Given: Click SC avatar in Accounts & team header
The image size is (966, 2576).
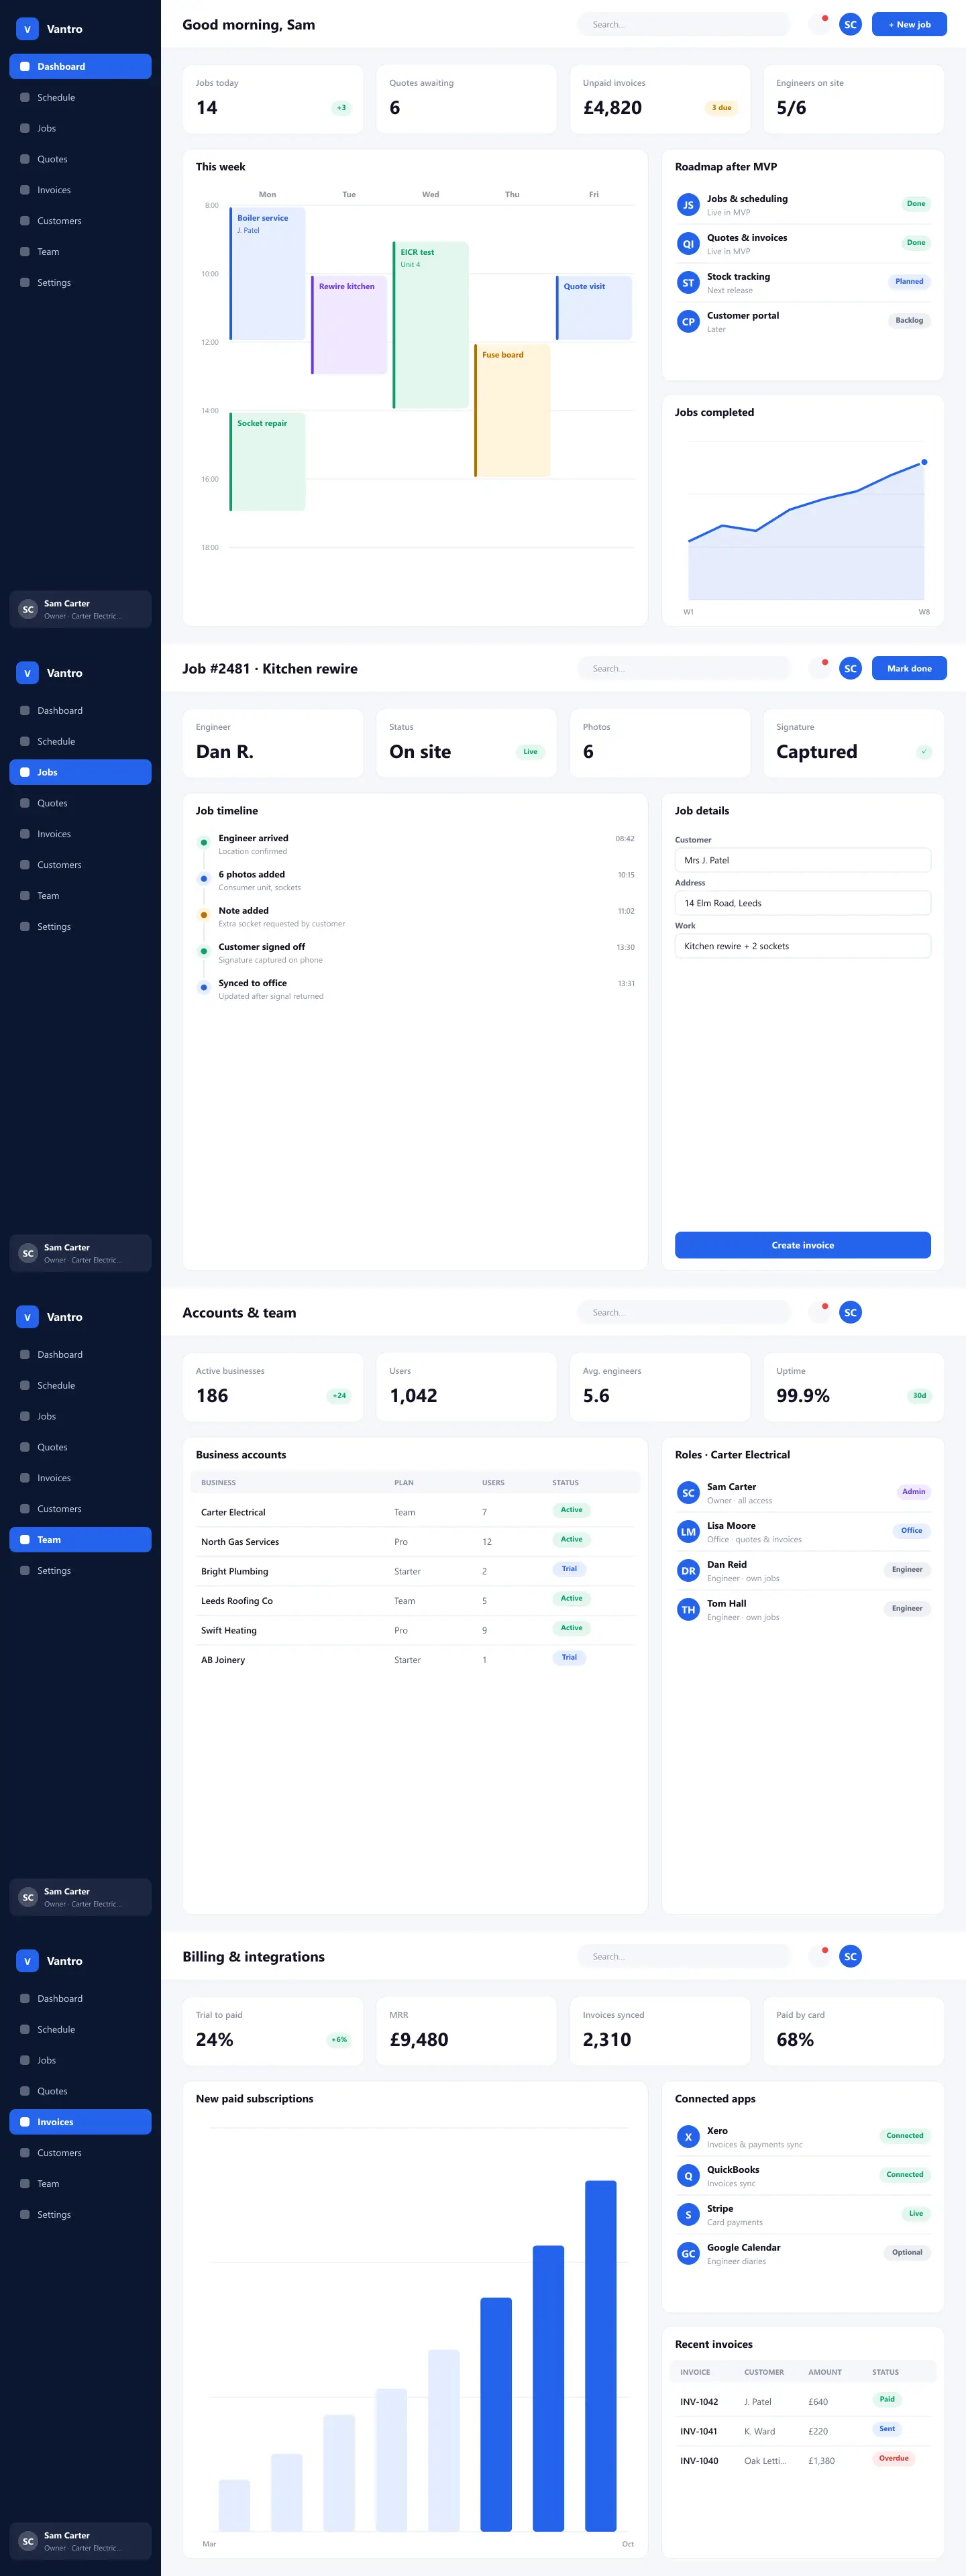Looking at the screenshot, I should [x=850, y=1312].
